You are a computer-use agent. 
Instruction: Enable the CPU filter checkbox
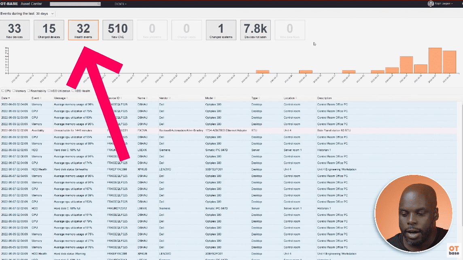pos(3,91)
